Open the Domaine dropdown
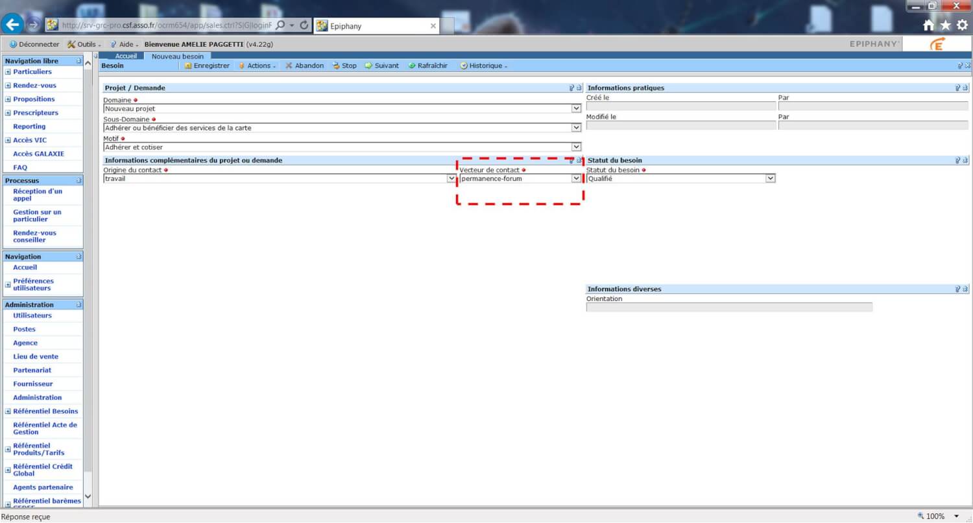Viewport: 973px width, 523px height. point(576,108)
